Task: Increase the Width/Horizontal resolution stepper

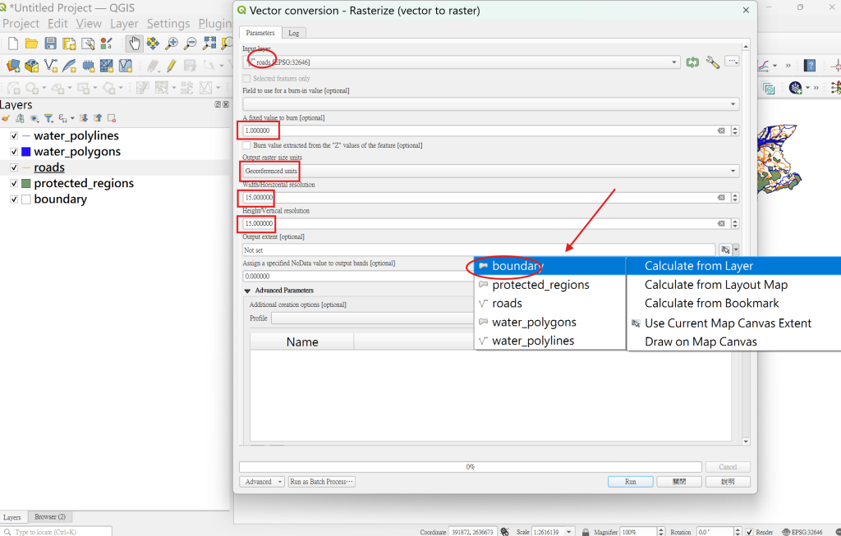Action: pyautogui.click(x=735, y=195)
